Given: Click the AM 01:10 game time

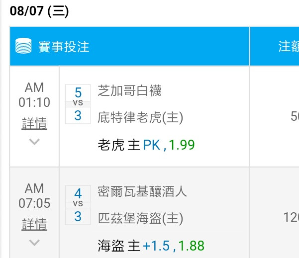Looking at the screenshot, I should click(34, 95).
